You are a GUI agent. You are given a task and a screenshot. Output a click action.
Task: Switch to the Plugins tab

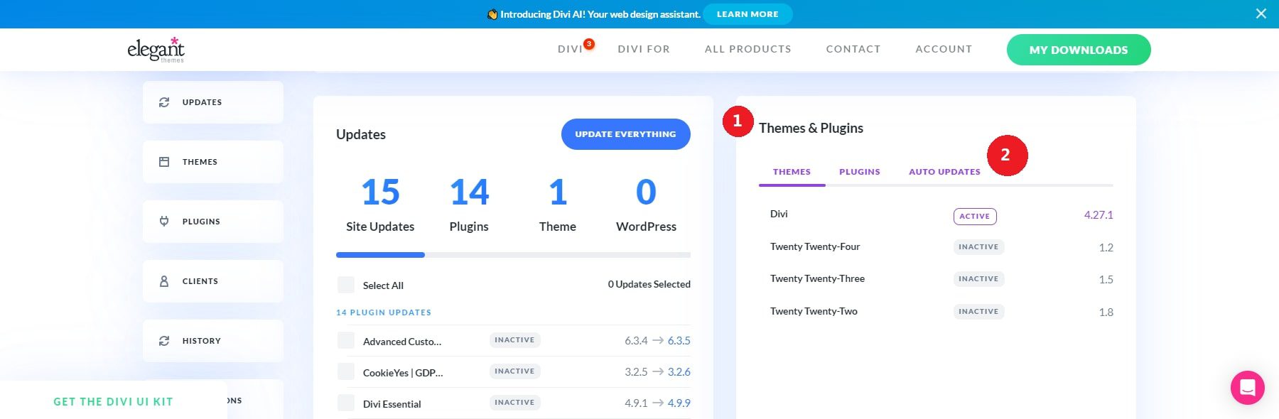pos(860,172)
